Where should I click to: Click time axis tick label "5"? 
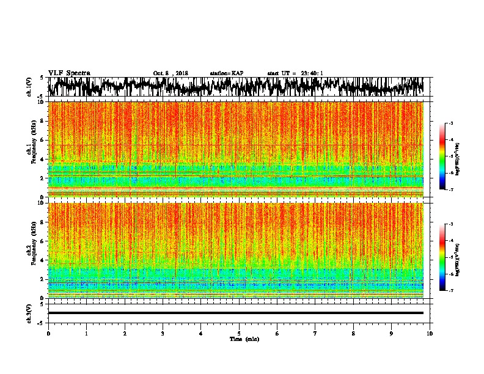coord(239,334)
